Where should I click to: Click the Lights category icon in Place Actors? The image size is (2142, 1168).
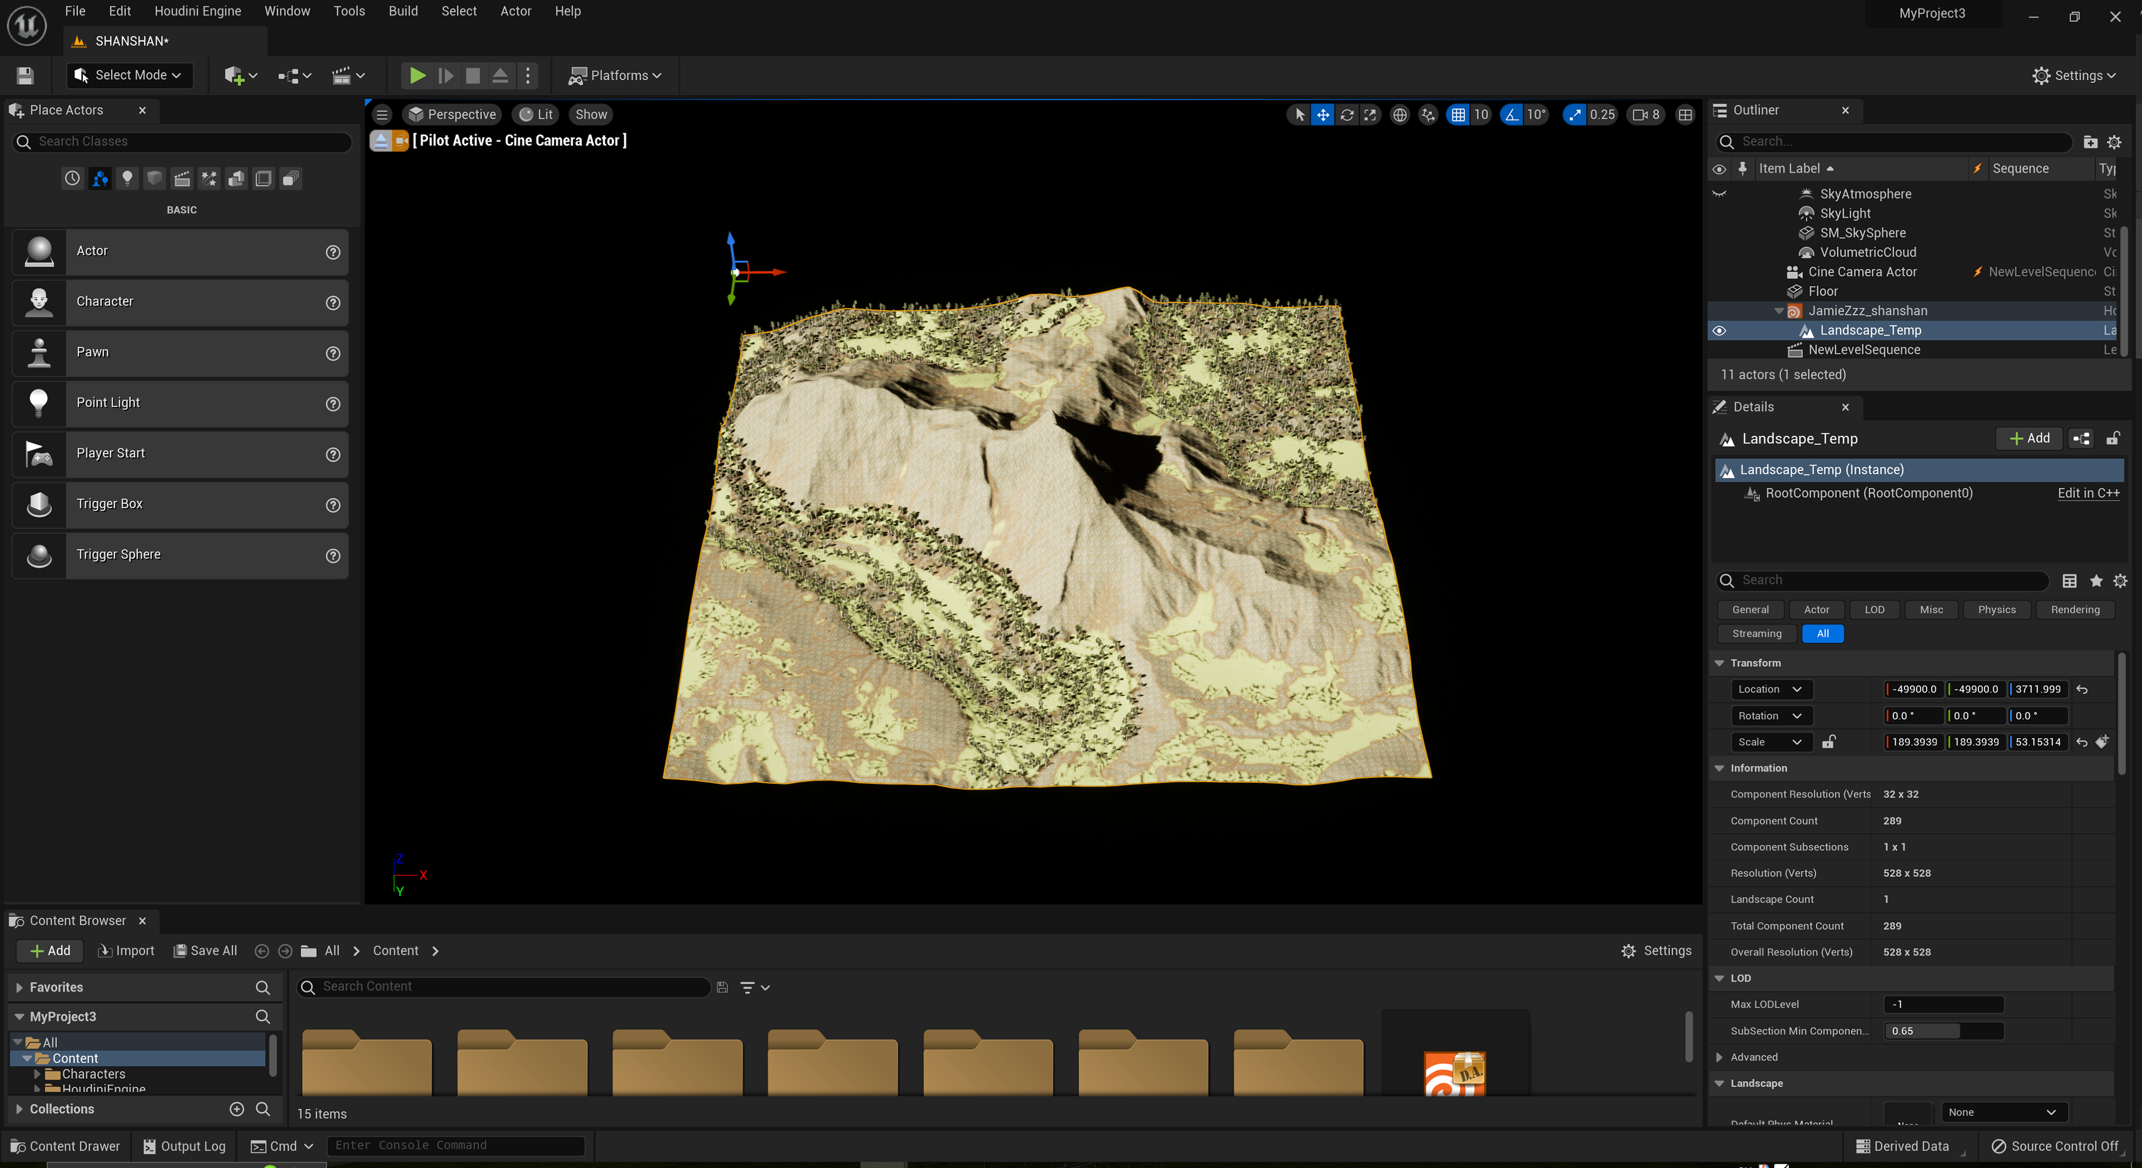coord(127,178)
